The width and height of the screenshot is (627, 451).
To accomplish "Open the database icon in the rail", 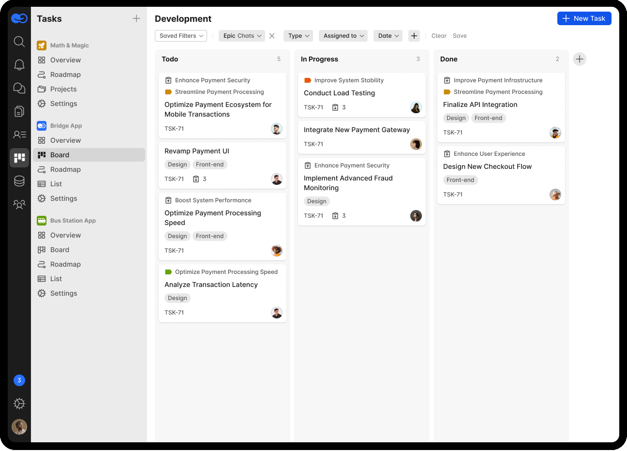I will coord(19,180).
